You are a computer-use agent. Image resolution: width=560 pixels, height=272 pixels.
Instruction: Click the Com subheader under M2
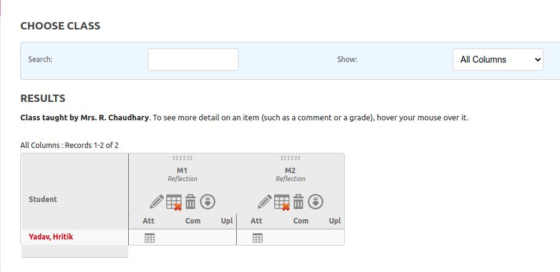coord(301,221)
